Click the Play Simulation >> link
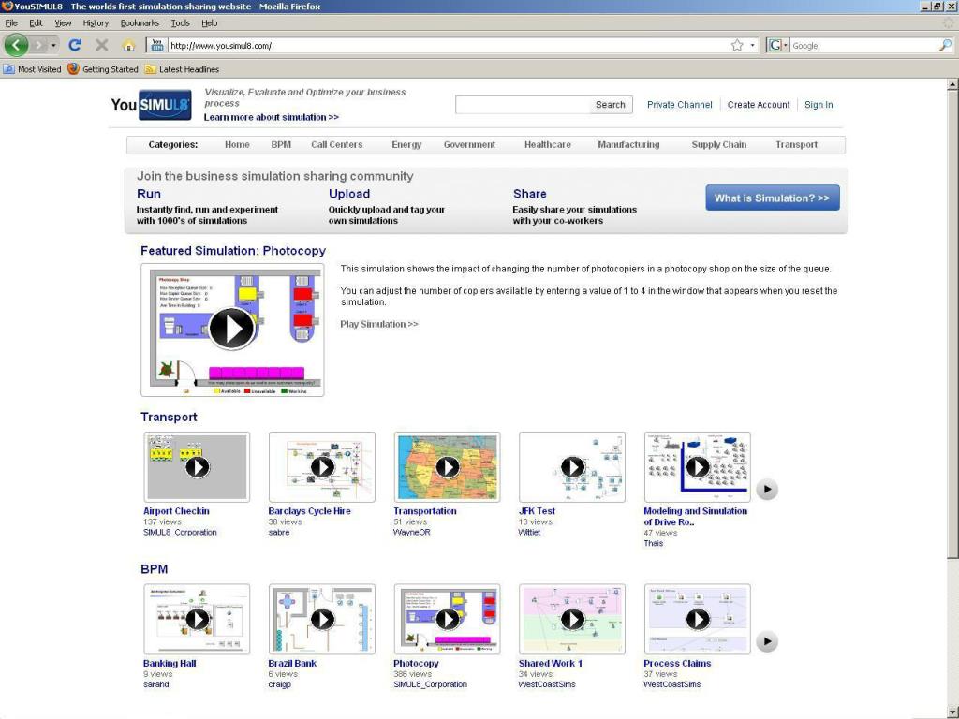This screenshot has height=719, width=959. point(379,324)
